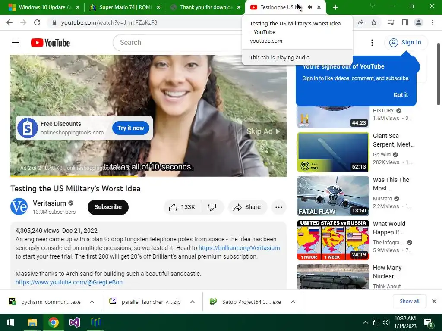Open the Chrome three-dot menu
Screen dimensions: 442x331
433,22
